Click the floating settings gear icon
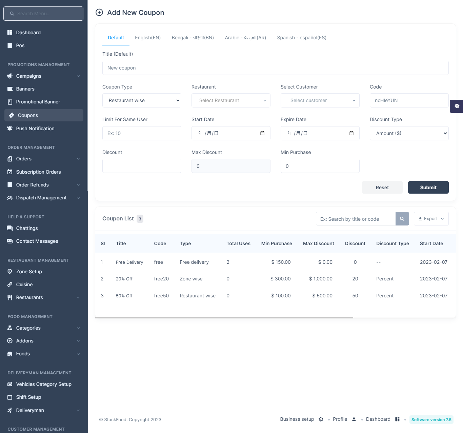This screenshot has width=463, height=433. [457, 106]
